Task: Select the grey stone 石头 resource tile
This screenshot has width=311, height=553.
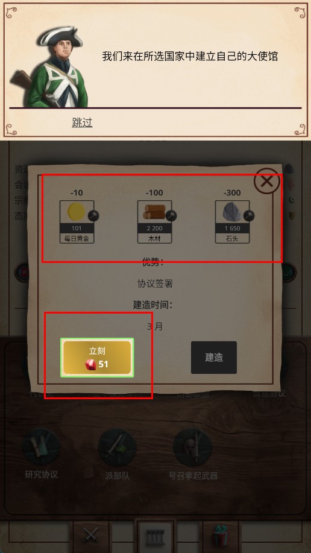Action: coord(232,222)
